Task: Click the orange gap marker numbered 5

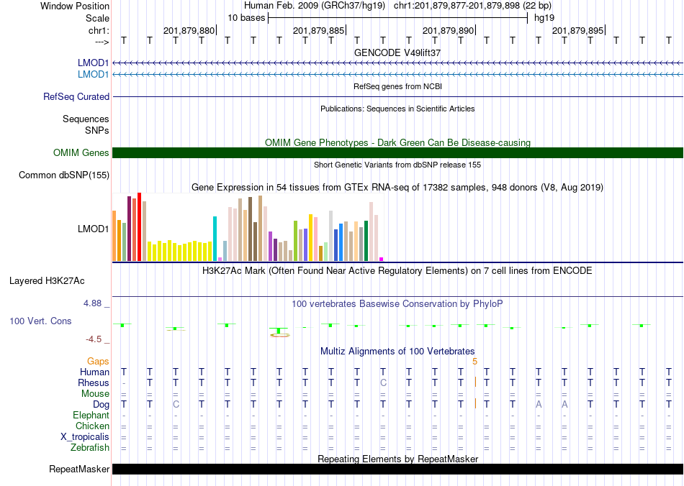Action: click(474, 362)
